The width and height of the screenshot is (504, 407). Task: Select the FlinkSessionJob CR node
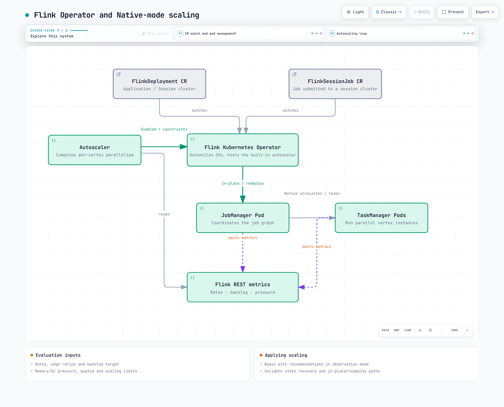[x=335, y=84]
